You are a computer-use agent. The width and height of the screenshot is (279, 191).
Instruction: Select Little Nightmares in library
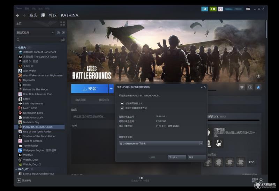coord(31,103)
